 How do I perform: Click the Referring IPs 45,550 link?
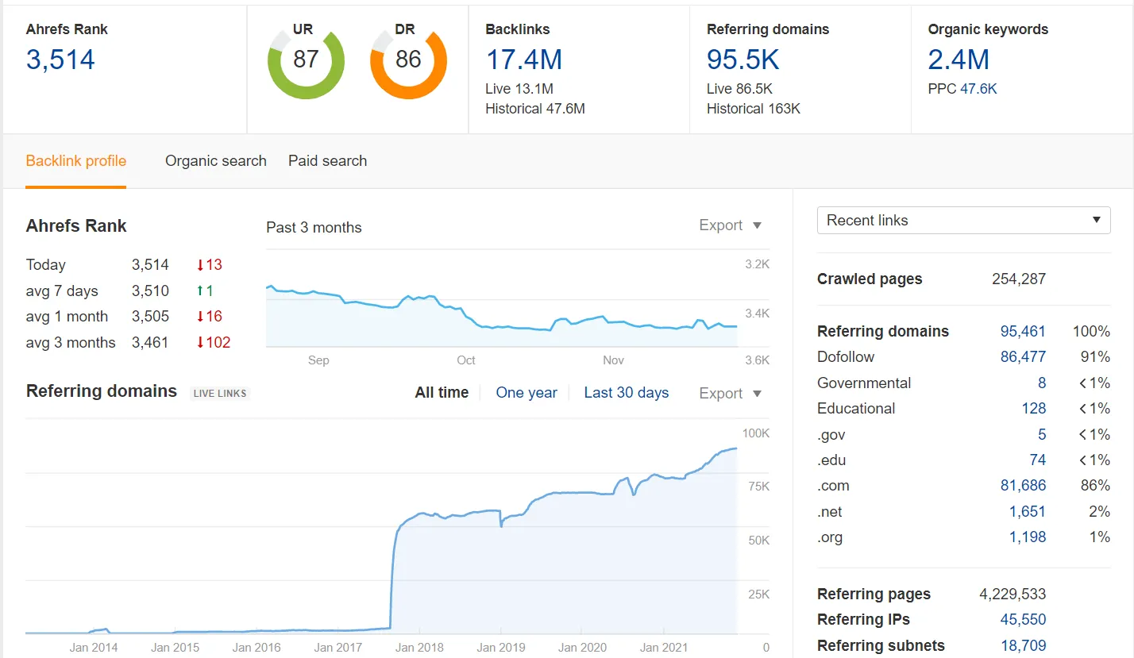(1023, 620)
